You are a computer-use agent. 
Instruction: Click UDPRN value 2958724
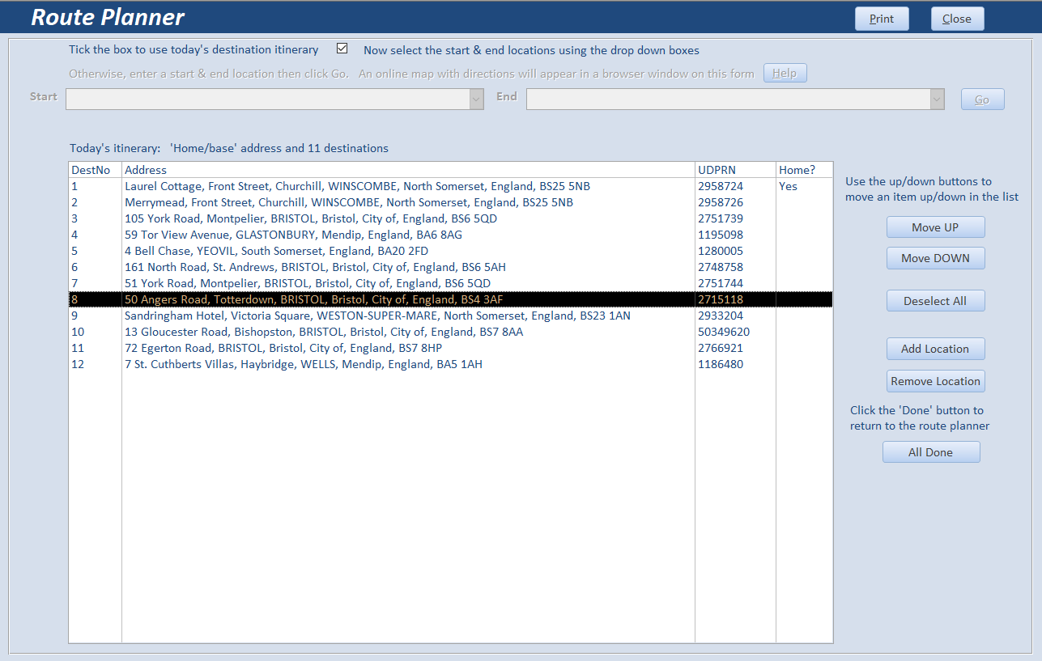tap(721, 186)
